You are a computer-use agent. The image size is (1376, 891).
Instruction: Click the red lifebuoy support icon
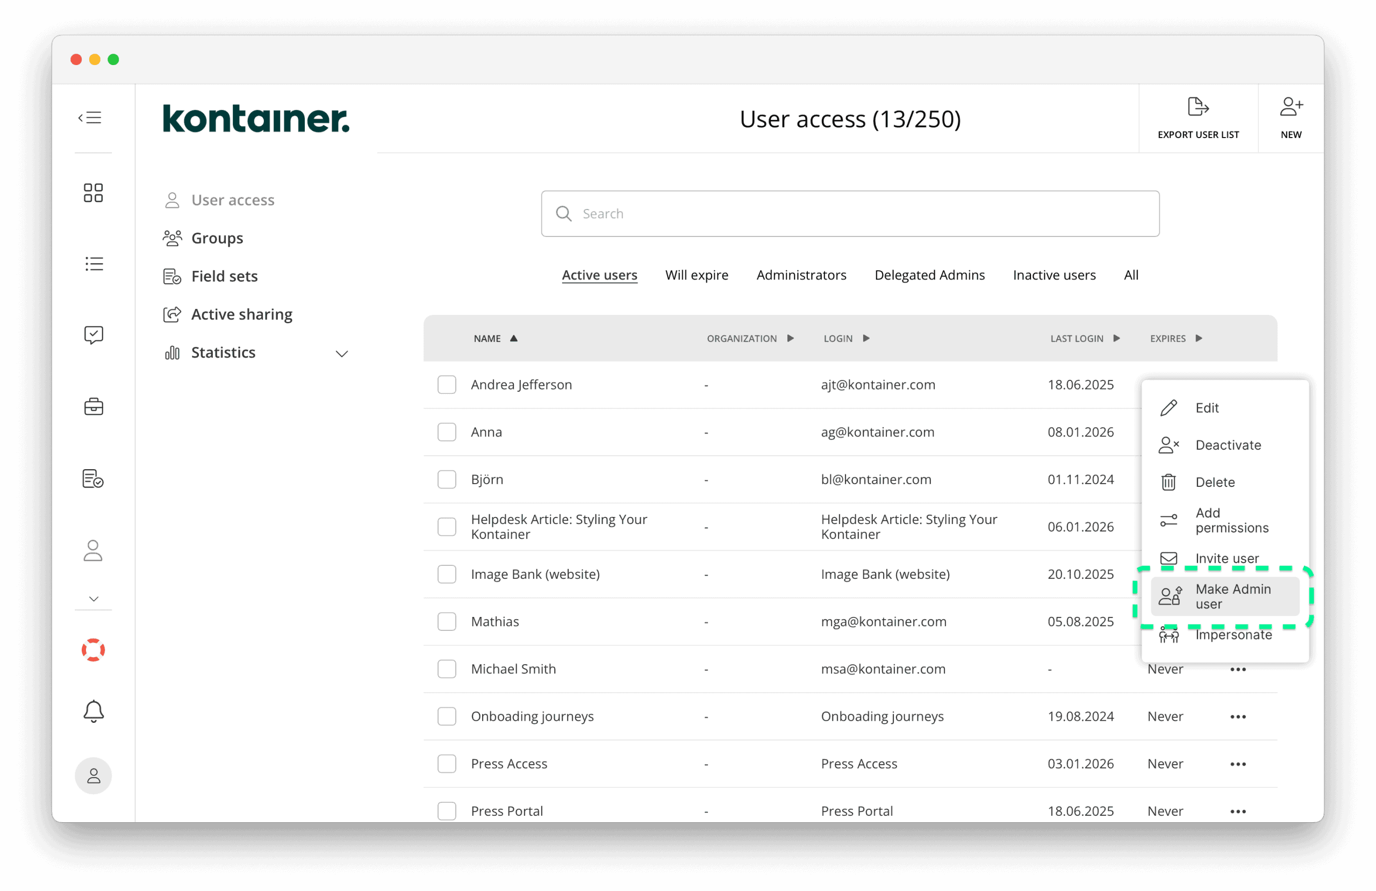pos(93,650)
